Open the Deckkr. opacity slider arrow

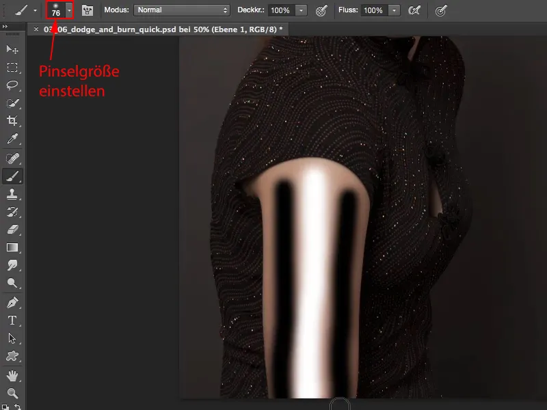(x=301, y=10)
